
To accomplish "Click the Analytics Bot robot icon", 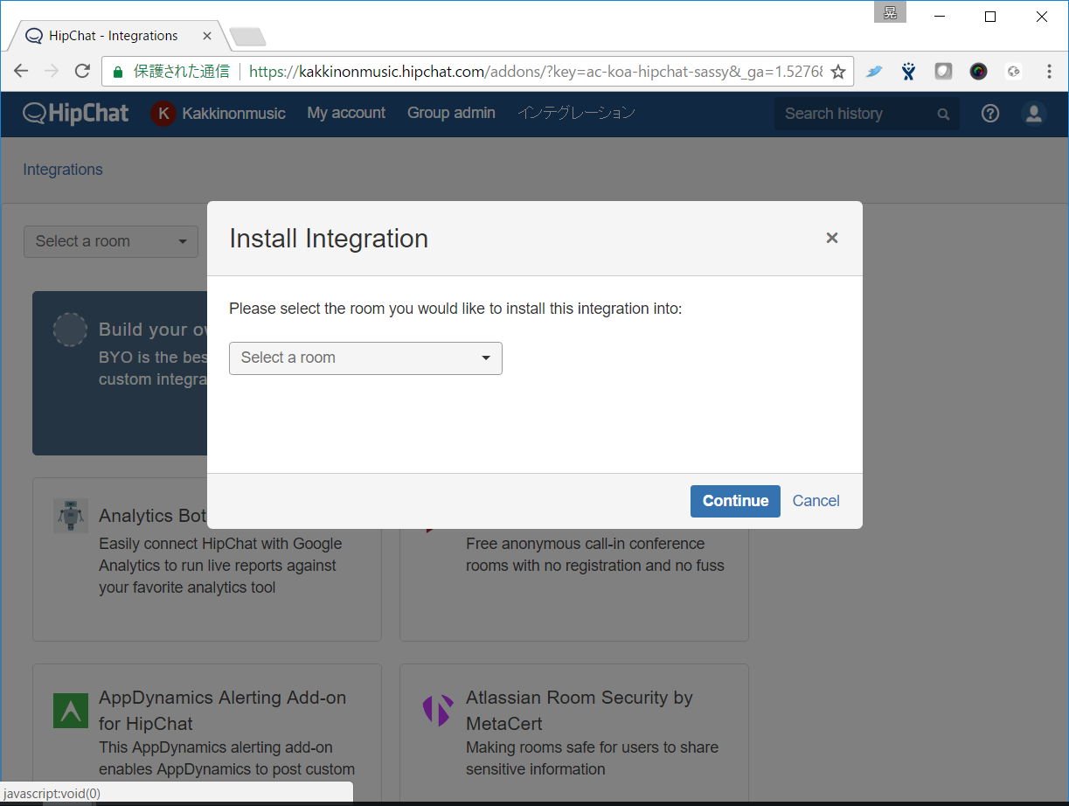I will 70,515.
